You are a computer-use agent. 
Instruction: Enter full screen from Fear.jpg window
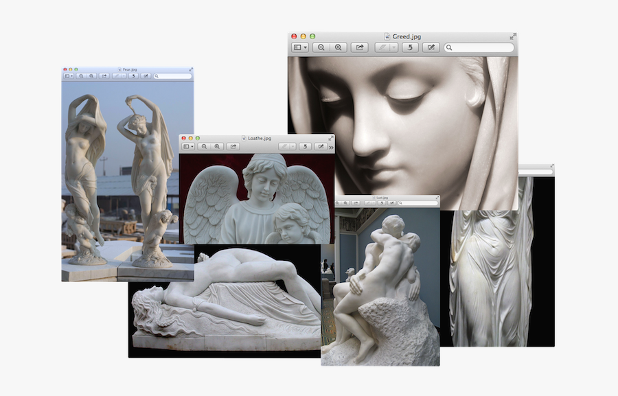coord(191,70)
